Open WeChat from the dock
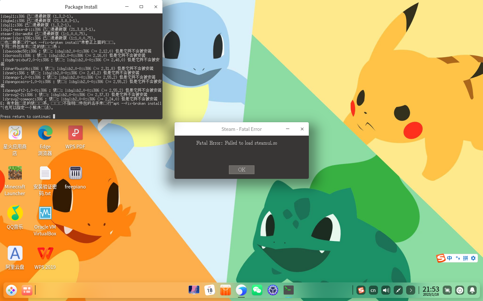483x301 pixels. point(257,290)
